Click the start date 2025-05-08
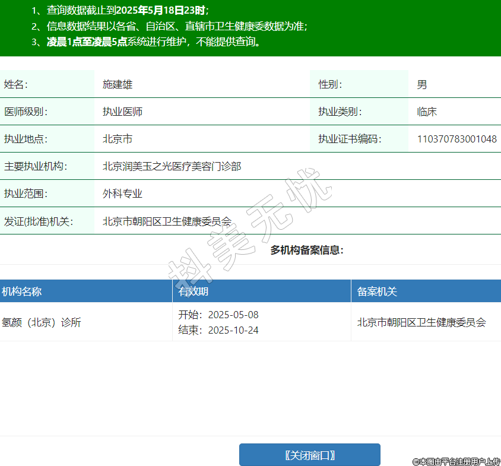 pyautogui.click(x=233, y=315)
